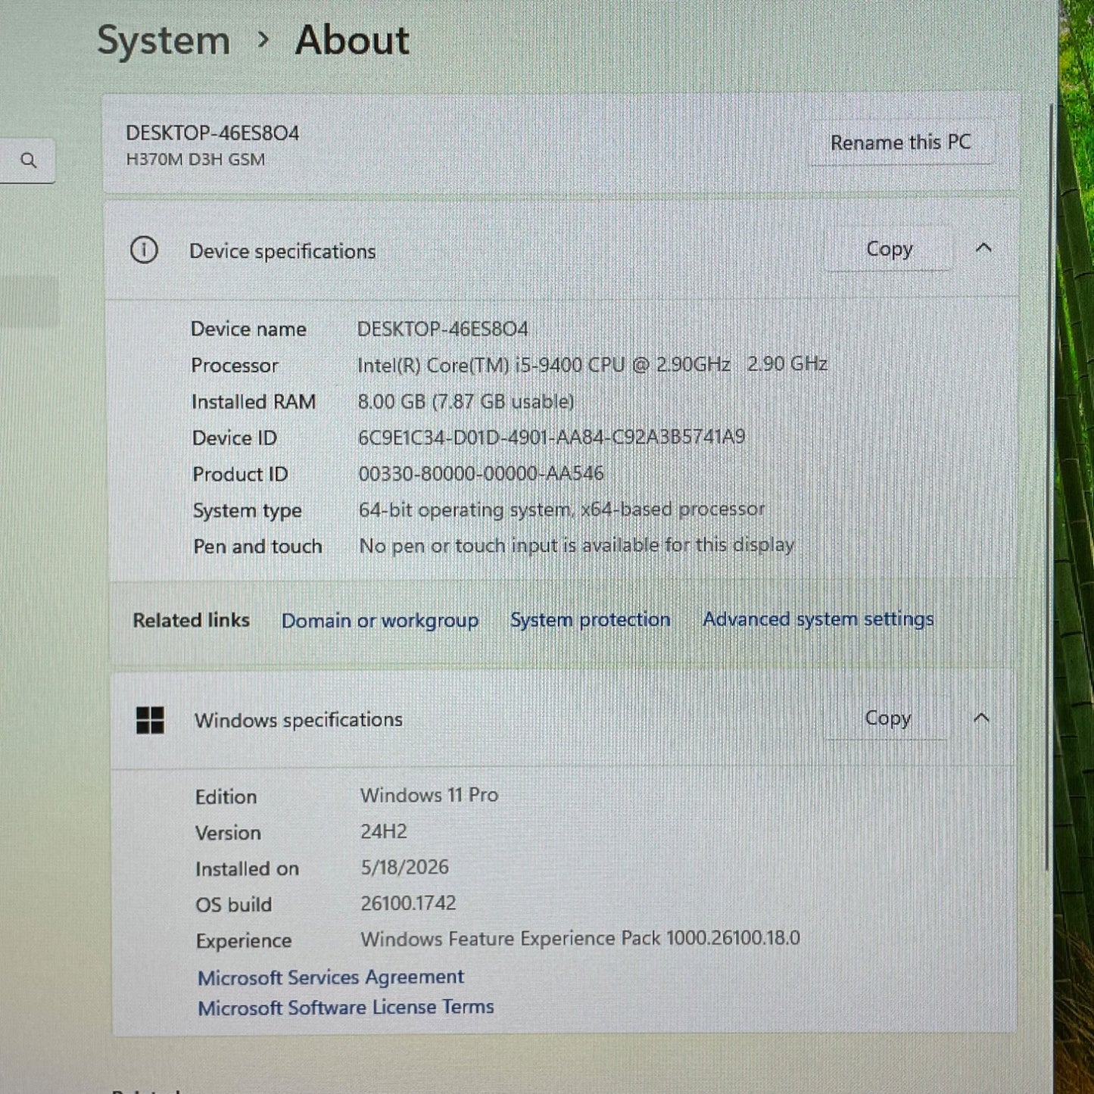The width and height of the screenshot is (1094, 1094).
Task: Select the Pen and touch value text
Action: [576, 545]
